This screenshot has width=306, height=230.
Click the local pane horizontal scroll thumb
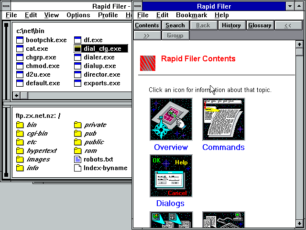[24, 95]
